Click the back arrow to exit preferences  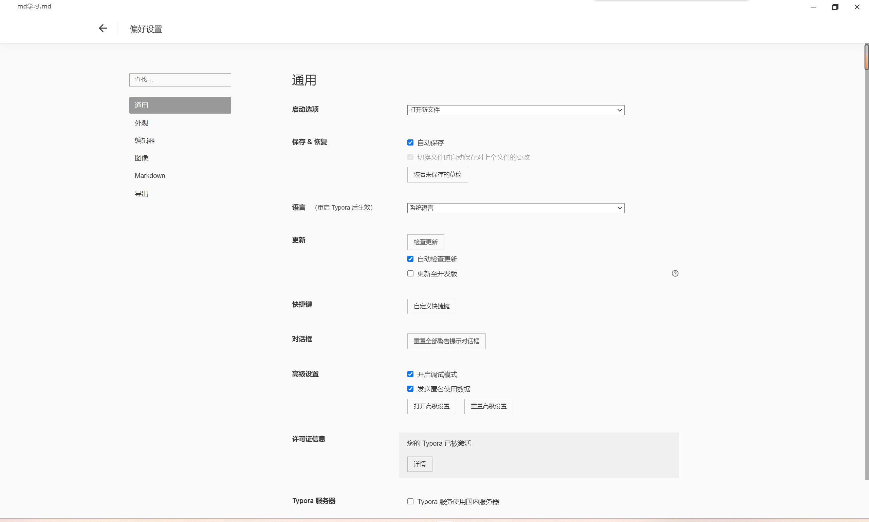click(x=103, y=28)
